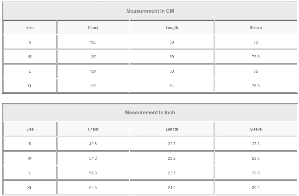
Task: Select the sleeve value 76.5 cell
Action: (x=256, y=86)
